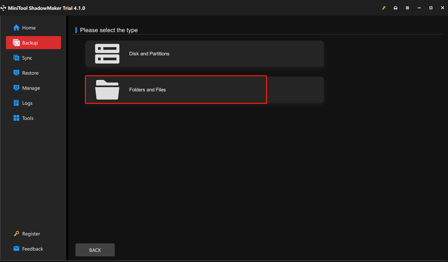The image size is (448, 262).
Task: Click the Feedback link
Action: coord(32,249)
